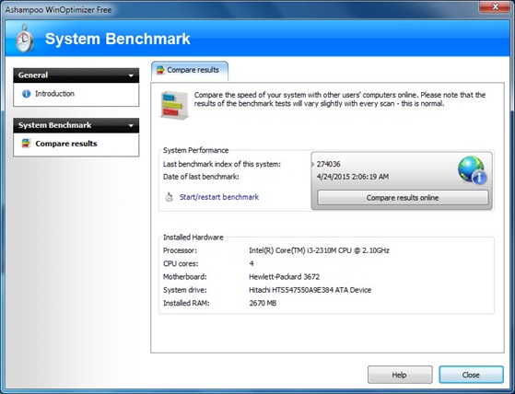
Task: Click Date of last benchmark label
Action: pos(201,177)
